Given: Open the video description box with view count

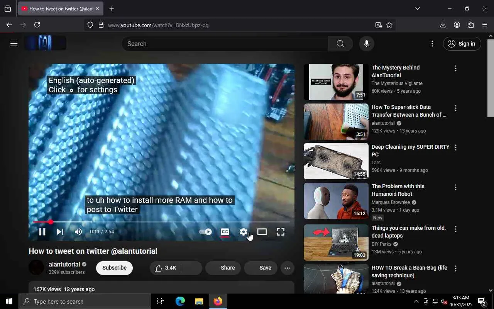Looking at the screenshot, I should (161, 288).
